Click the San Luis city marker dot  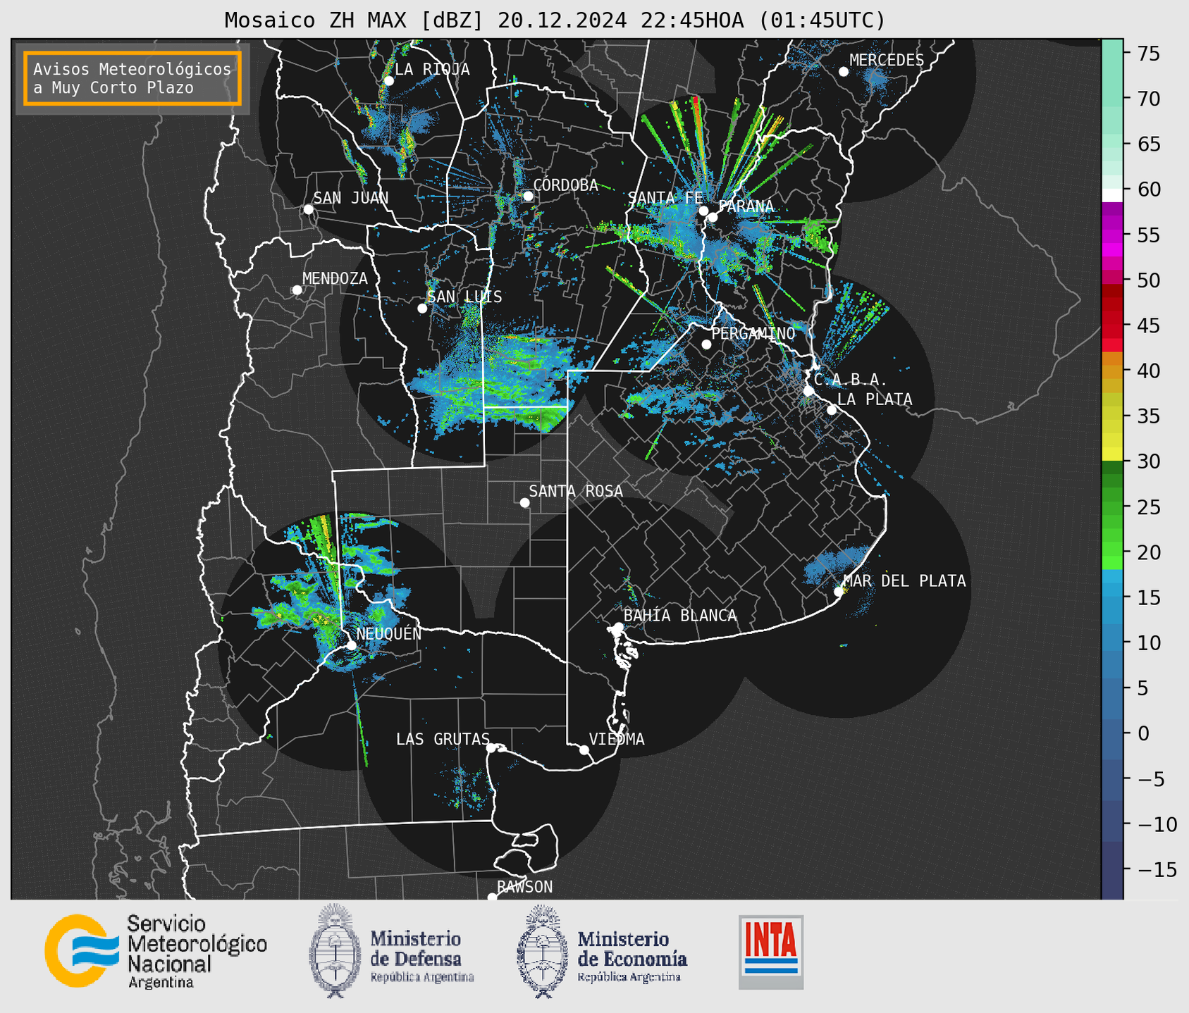(x=422, y=309)
